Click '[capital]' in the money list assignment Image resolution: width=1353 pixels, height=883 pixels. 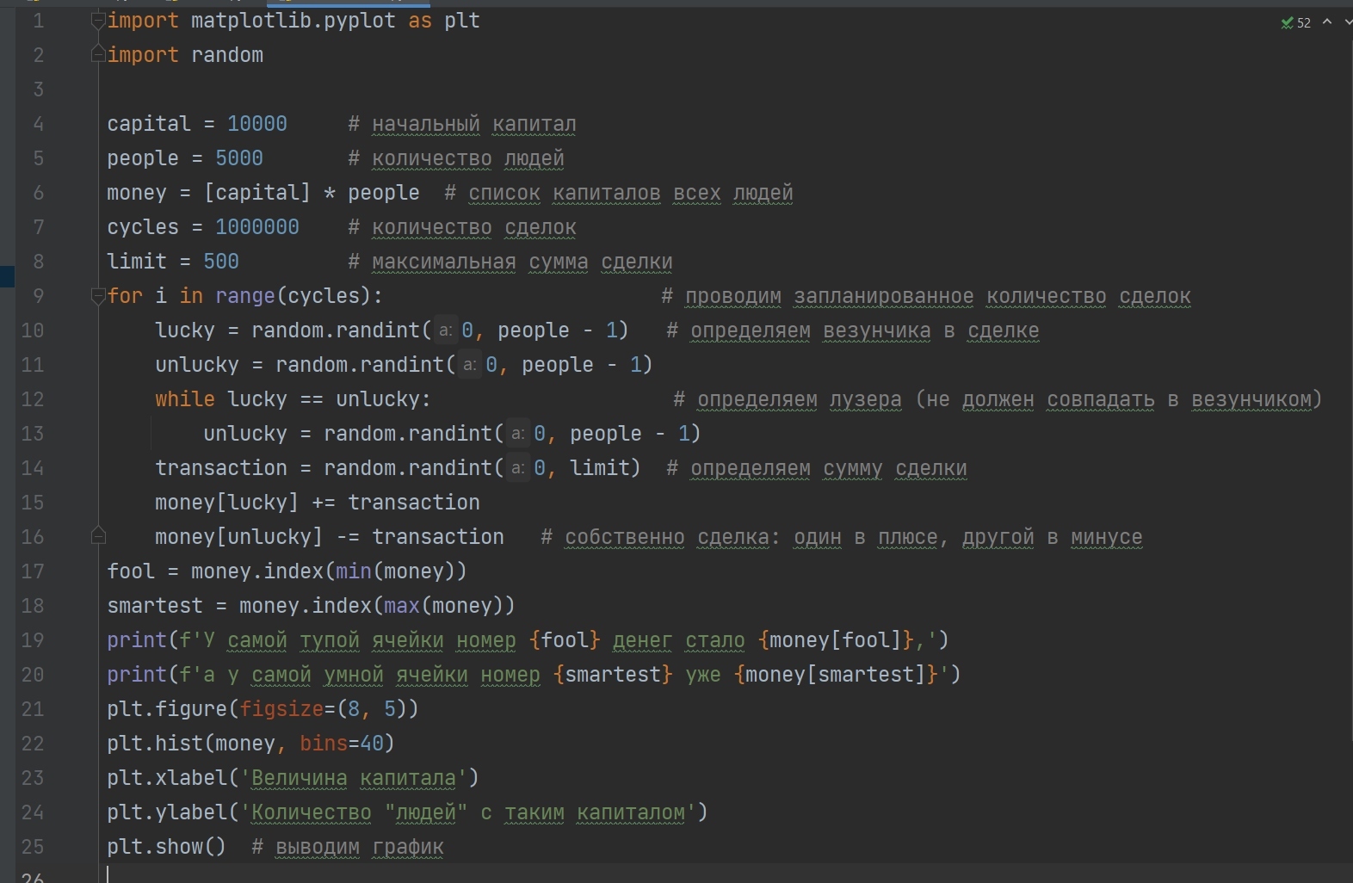[x=257, y=193]
